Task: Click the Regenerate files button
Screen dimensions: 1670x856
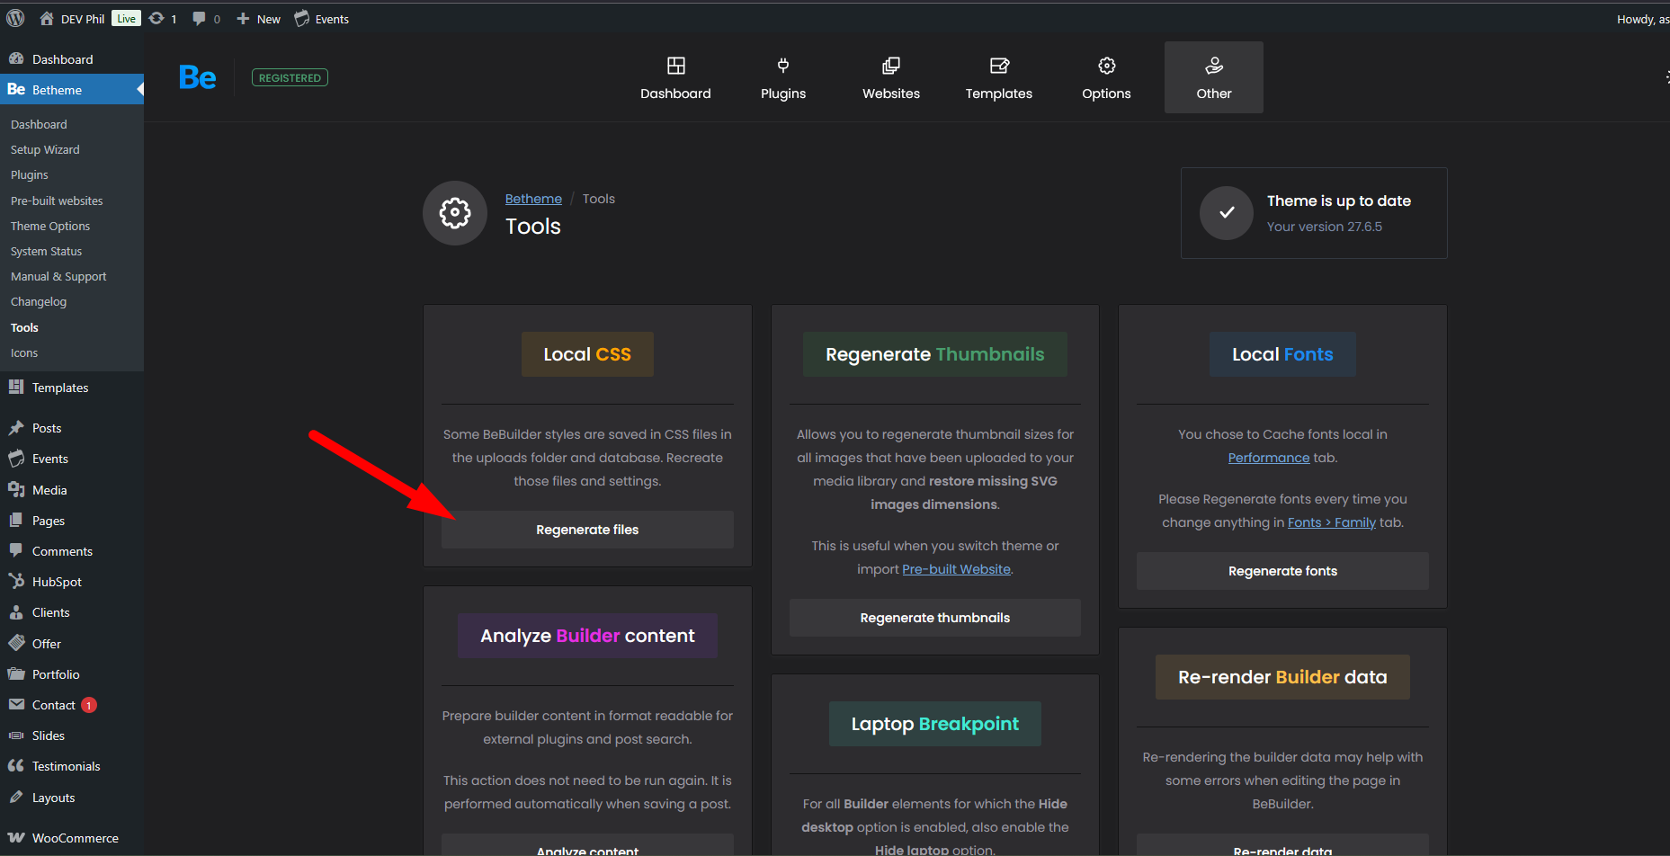Action: coord(587,530)
